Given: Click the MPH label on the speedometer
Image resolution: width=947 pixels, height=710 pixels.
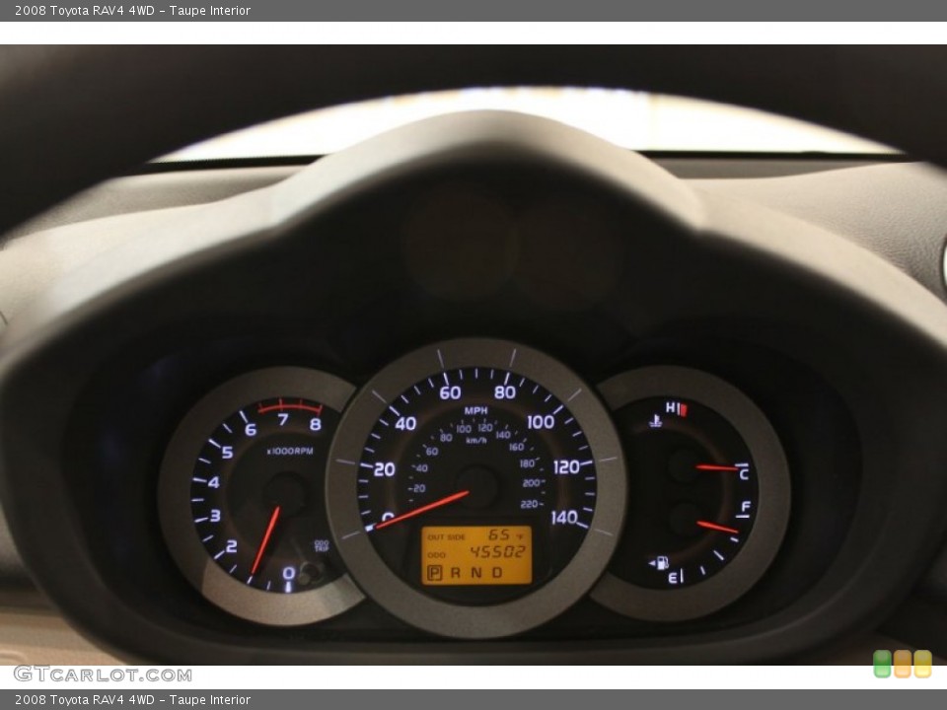Looking at the screenshot, I should (475, 410).
